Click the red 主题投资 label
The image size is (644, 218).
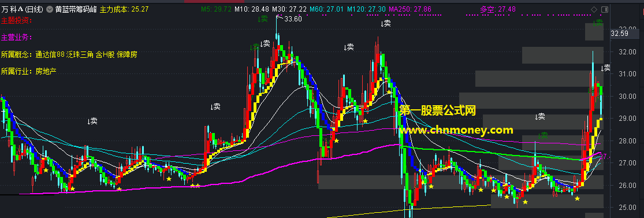[x=16, y=20]
